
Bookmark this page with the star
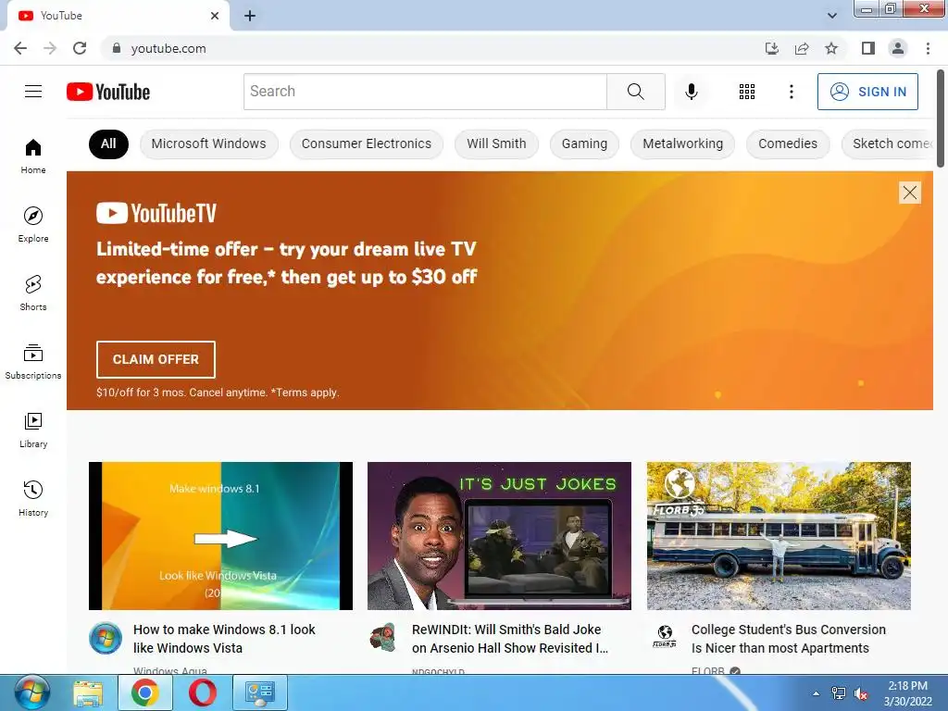(831, 48)
